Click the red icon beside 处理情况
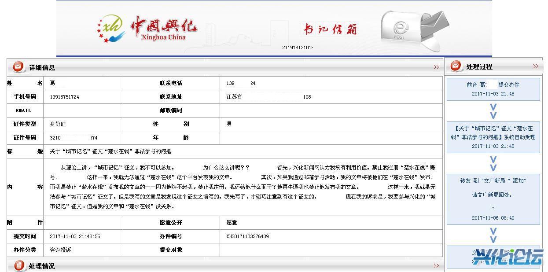Screen dimensions: 548x272 pyautogui.click(x=19, y=265)
